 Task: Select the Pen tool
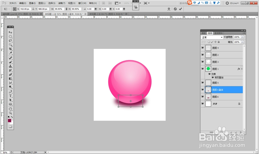coord(10,92)
